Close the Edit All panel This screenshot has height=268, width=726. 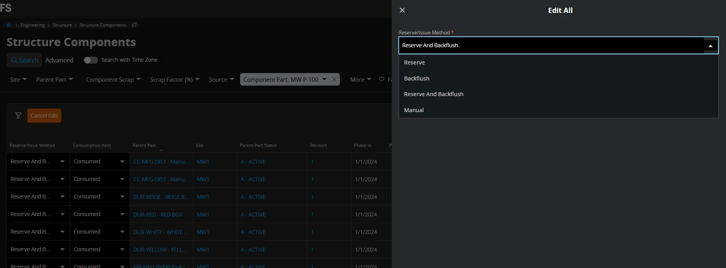[x=402, y=10]
